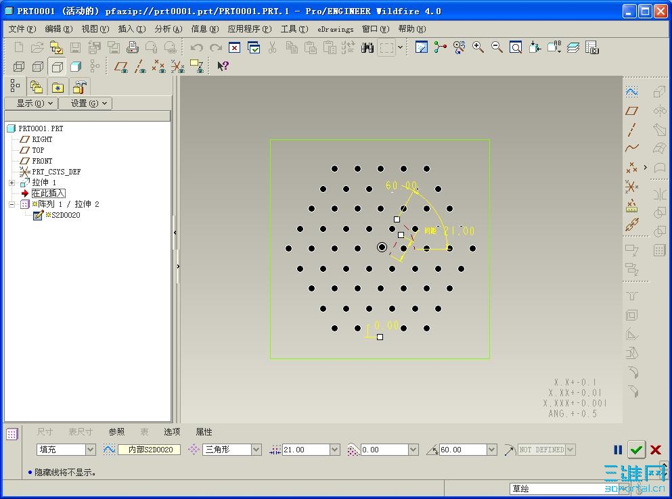Click the Open folder icon
Viewport: 672px width, 499px height.
coord(37,47)
